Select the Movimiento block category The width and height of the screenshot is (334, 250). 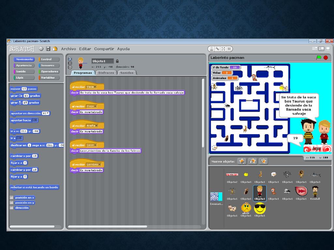(x=24, y=59)
